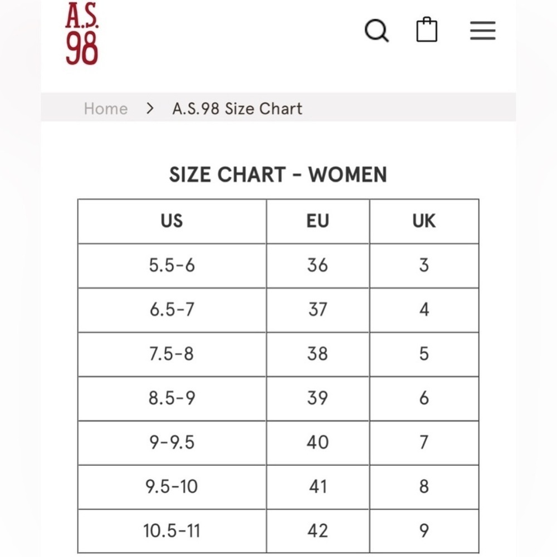Click the Size Chart - Women heading
This screenshot has width=557, height=557.
click(278, 175)
